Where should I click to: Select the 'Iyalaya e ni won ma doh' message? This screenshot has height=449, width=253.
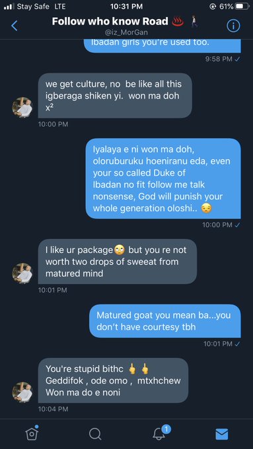click(163, 179)
